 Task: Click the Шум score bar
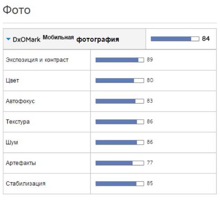coord(120,143)
